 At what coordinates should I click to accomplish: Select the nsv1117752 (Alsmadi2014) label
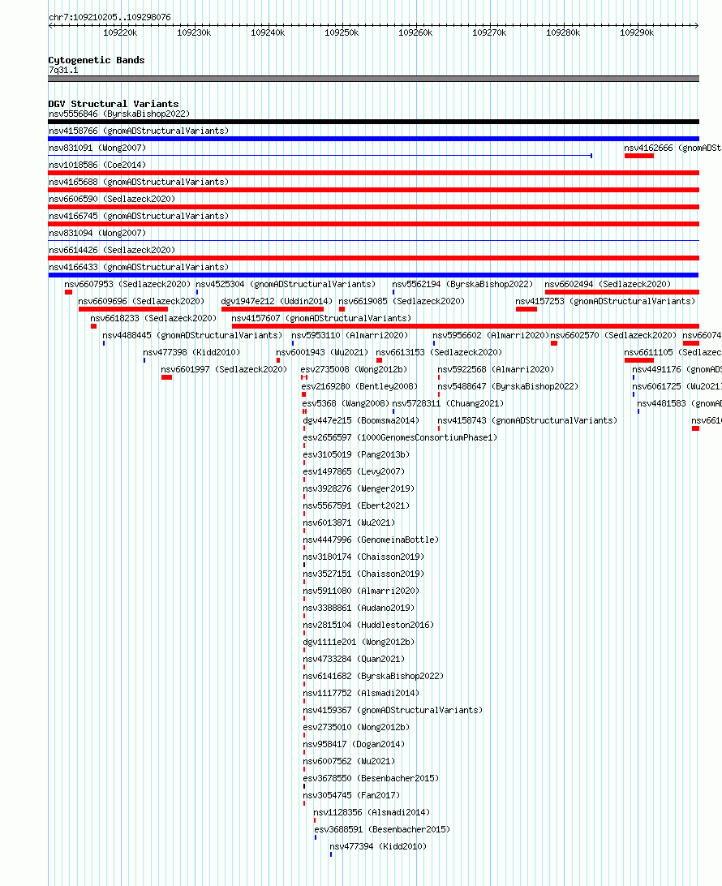click(362, 693)
